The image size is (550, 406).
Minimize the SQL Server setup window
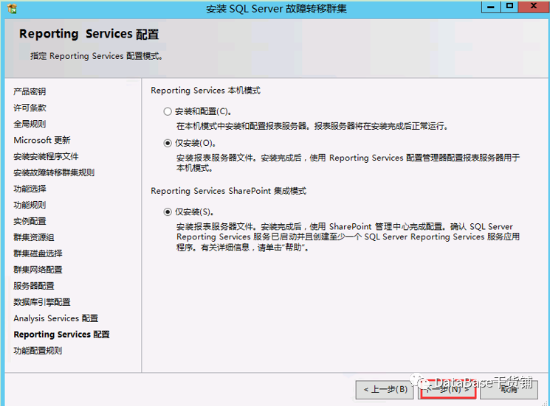coord(491,7)
